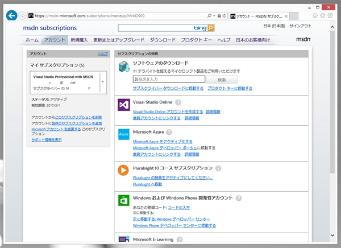341x248 pixels.
Task: Click the msdn logo at right
Action: 303,39
